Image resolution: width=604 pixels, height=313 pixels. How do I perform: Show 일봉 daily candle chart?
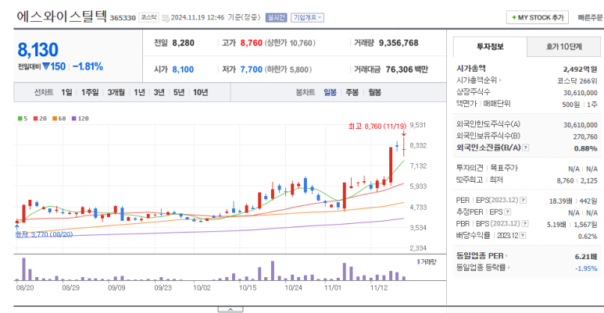(x=330, y=92)
